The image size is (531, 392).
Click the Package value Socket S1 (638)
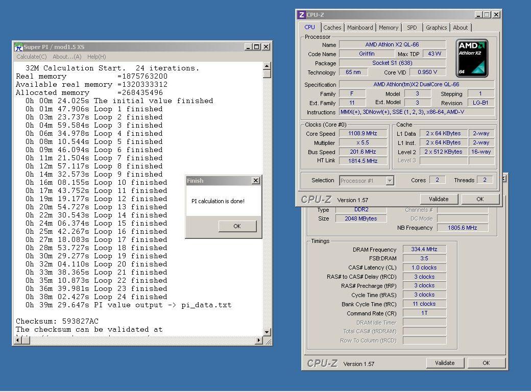pos(392,63)
